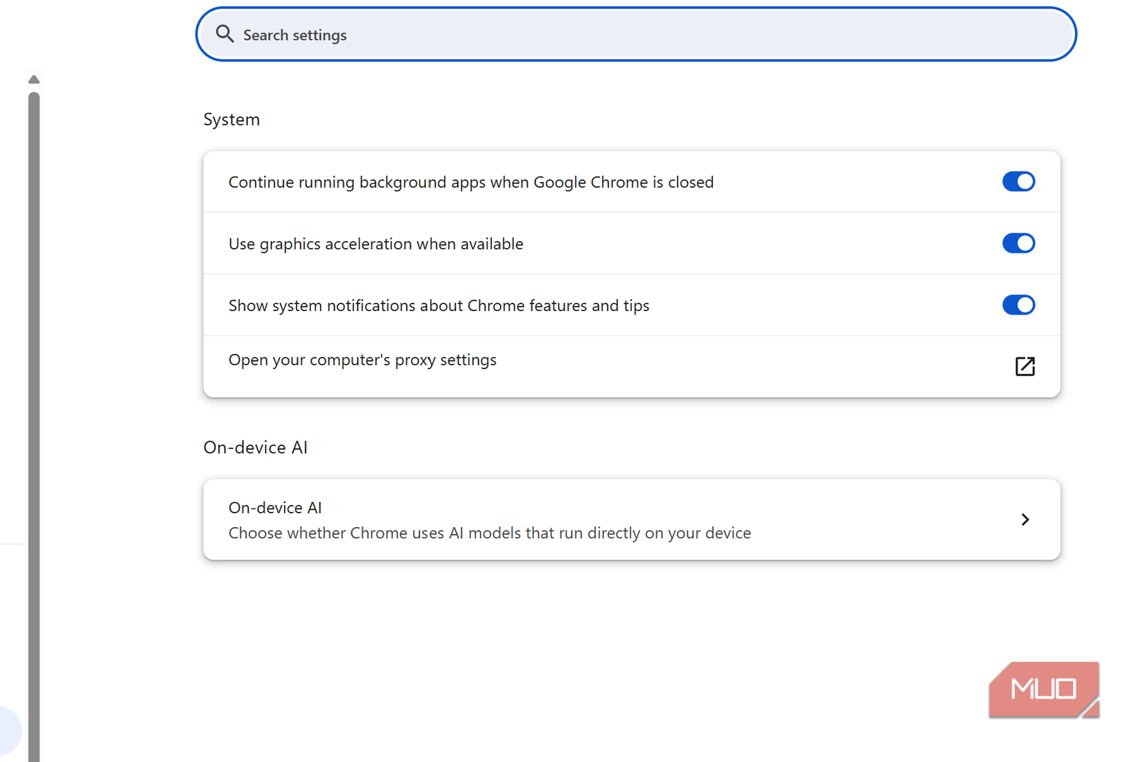Expand On-device AI chevron arrow

pos(1025,520)
